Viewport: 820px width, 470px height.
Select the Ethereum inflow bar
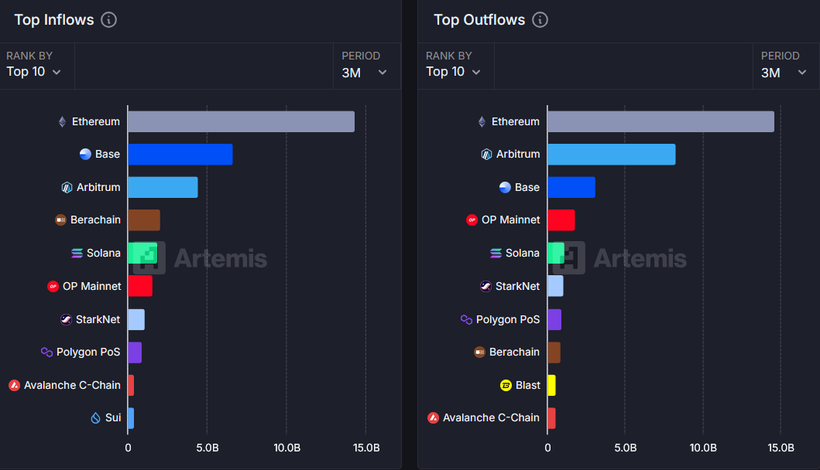pos(241,121)
